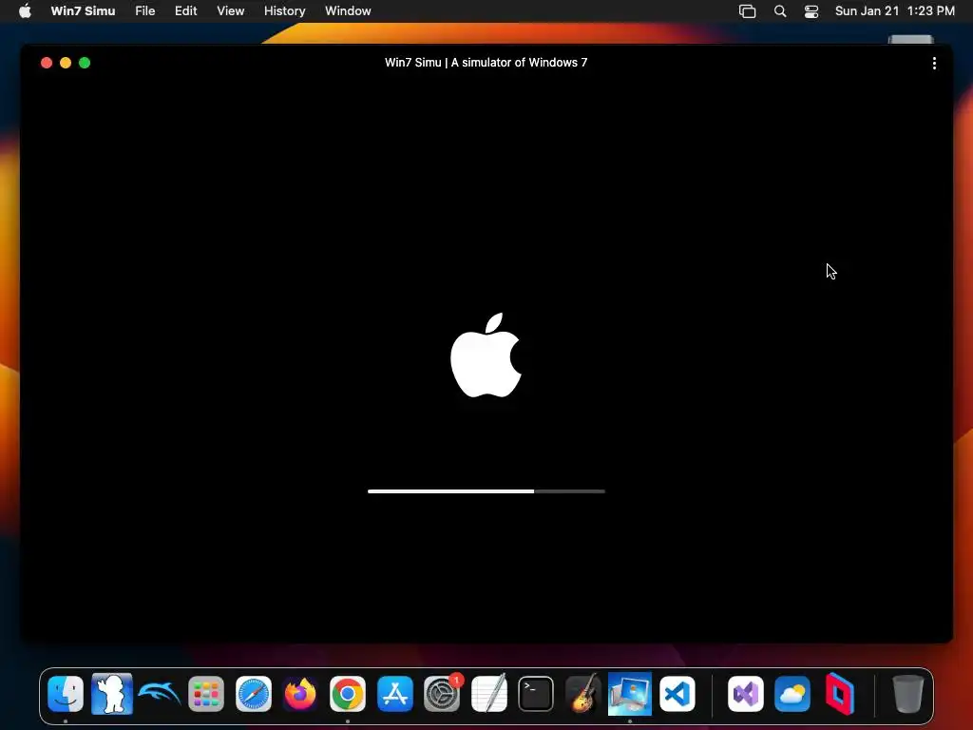Launch Google Chrome from the Dock

[348, 693]
